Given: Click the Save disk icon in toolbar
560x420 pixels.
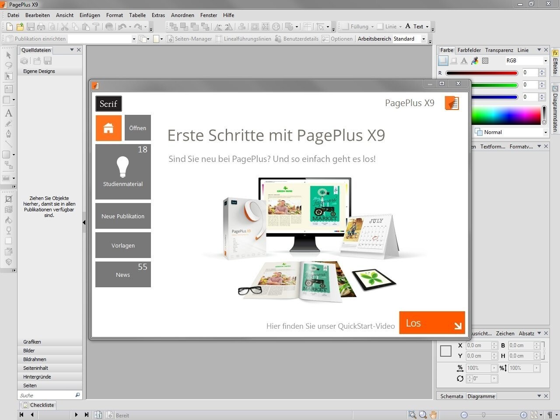Looking at the screenshot, I should pyautogui.click(x=31, y=27).
